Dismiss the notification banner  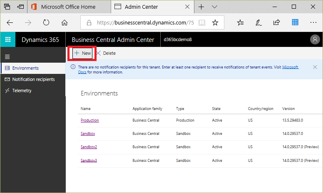(315, 67)
